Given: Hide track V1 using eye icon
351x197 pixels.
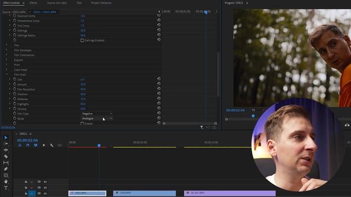Looking at the screenshot, I should coord(45,193).
